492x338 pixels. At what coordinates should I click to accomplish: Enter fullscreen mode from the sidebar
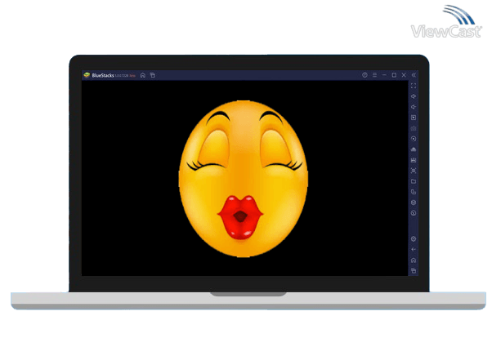pyautogui.click(x=414, y=86)
